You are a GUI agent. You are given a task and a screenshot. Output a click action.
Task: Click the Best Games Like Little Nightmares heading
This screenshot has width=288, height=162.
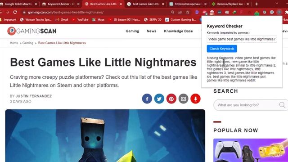[103, 62]
